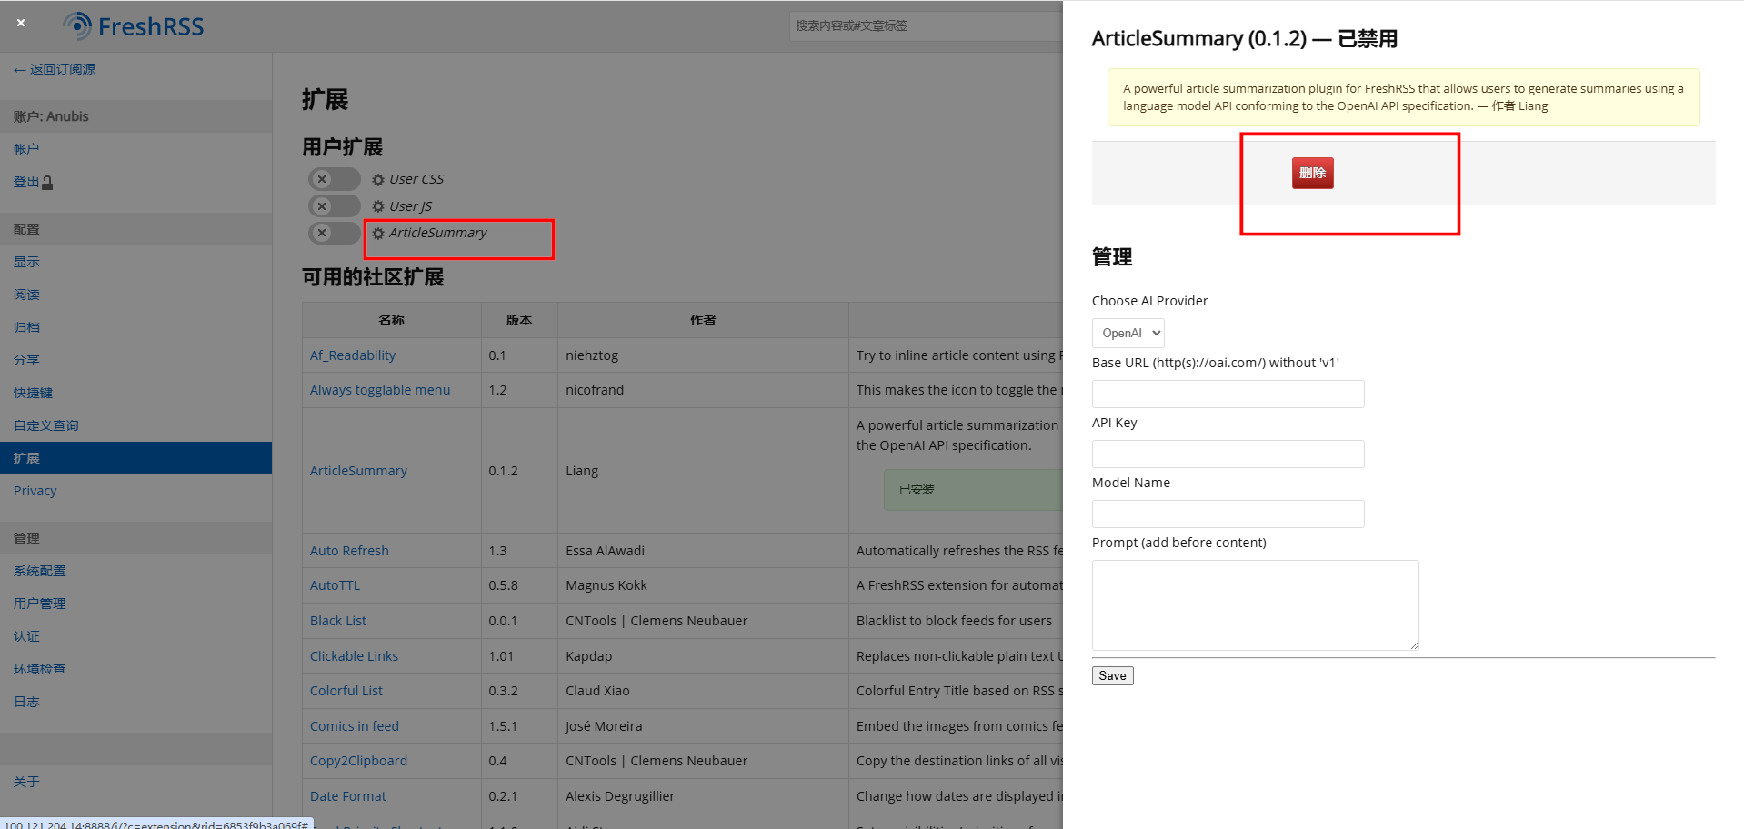Select the 扩展 extensions menu item

[135, 458]
